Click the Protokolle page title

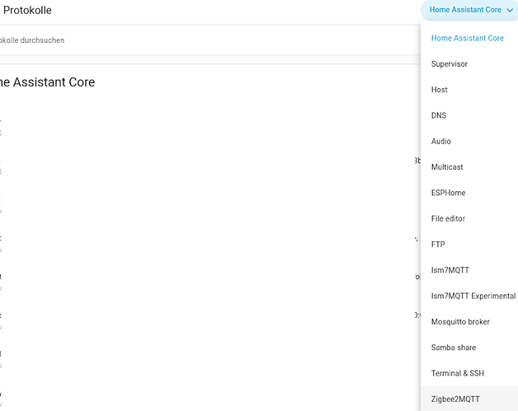tap(27, 11)
